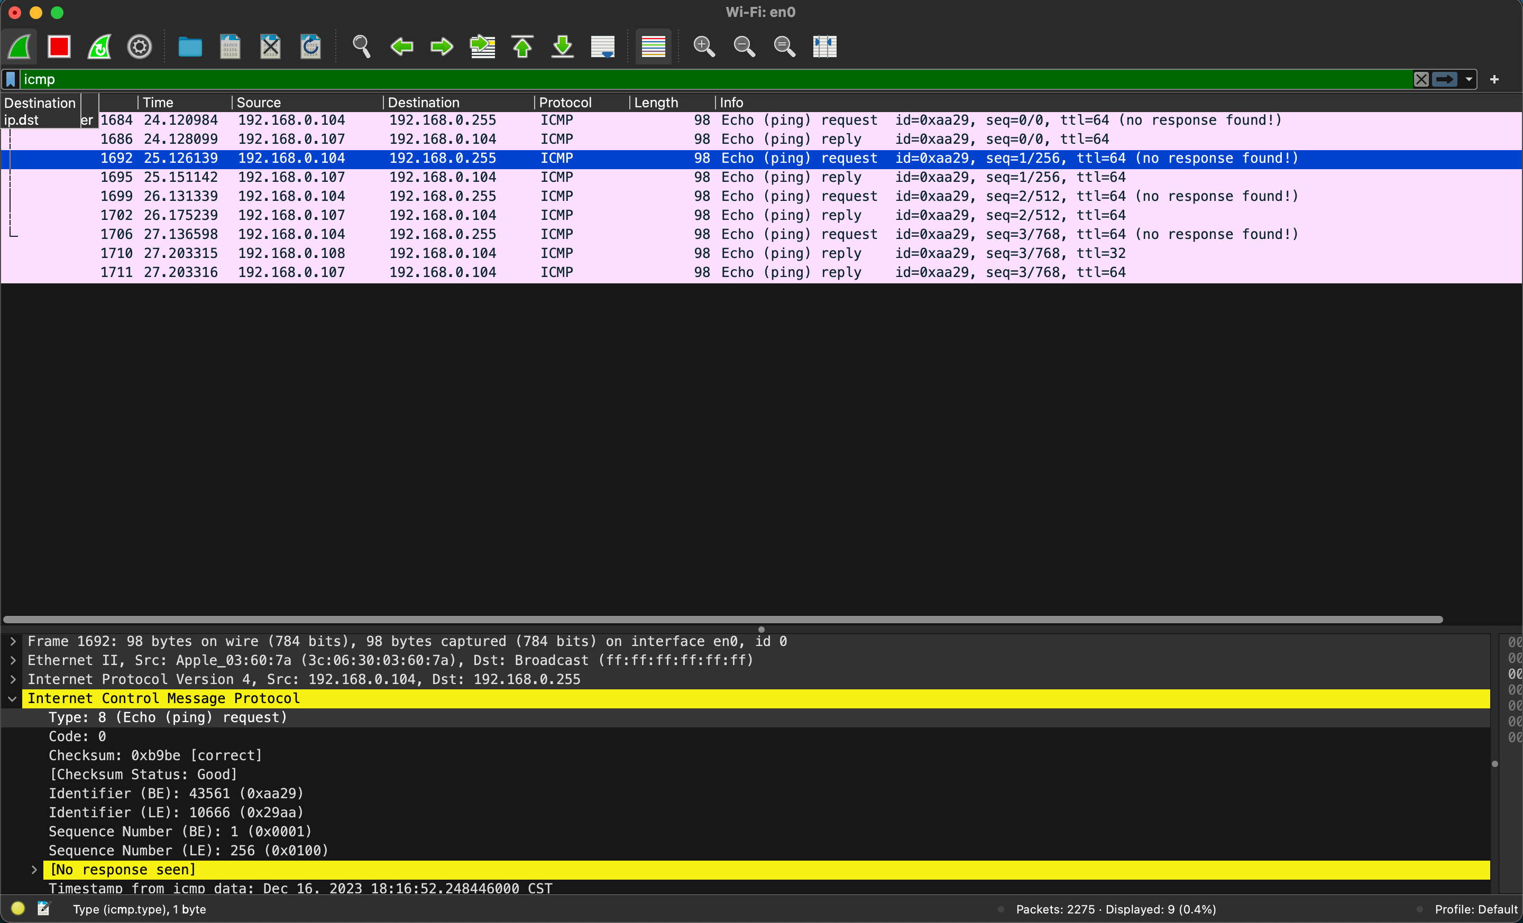Select Identifier (BE): 43561 field
The width and height of the screenshot is (1523, 923).
[746, 794]
